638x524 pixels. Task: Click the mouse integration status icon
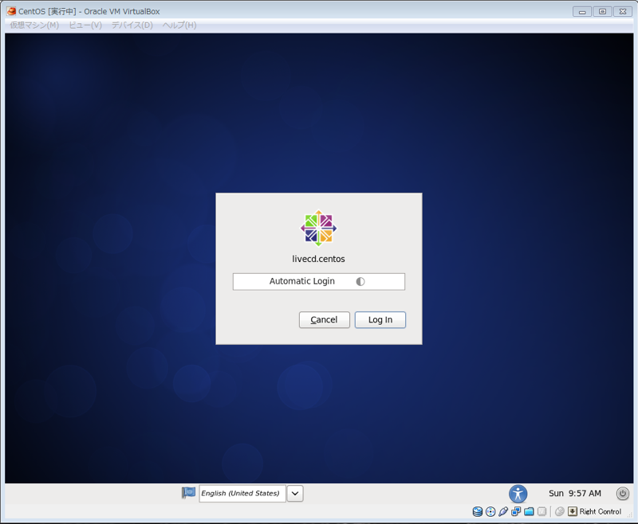point(560,511)
